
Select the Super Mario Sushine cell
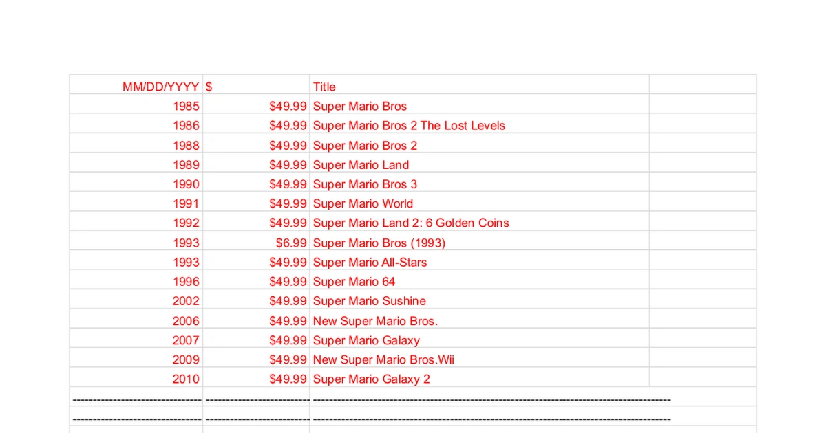pos(479,301)
